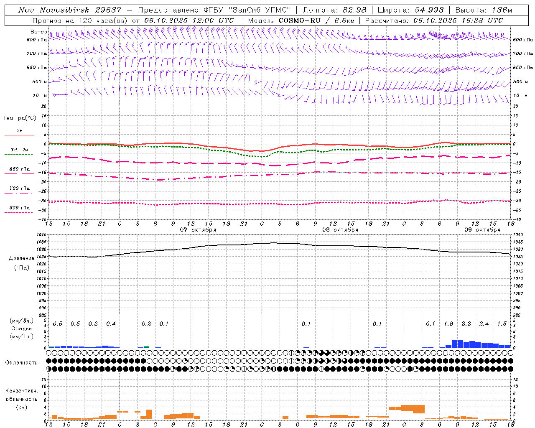
Task: Click the (мм/1ч.) hourly precipitation unit label
Action: pyautogui.click(x=21, y=336)
